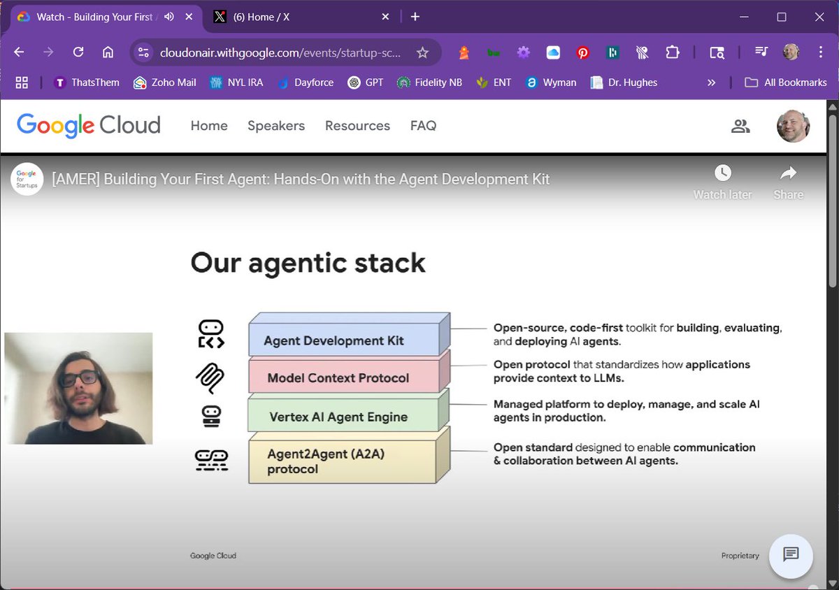The height and width of the screenshot is (590, 839).
Task: Click the Google for Startups badge on video
Action: point(27,179)
